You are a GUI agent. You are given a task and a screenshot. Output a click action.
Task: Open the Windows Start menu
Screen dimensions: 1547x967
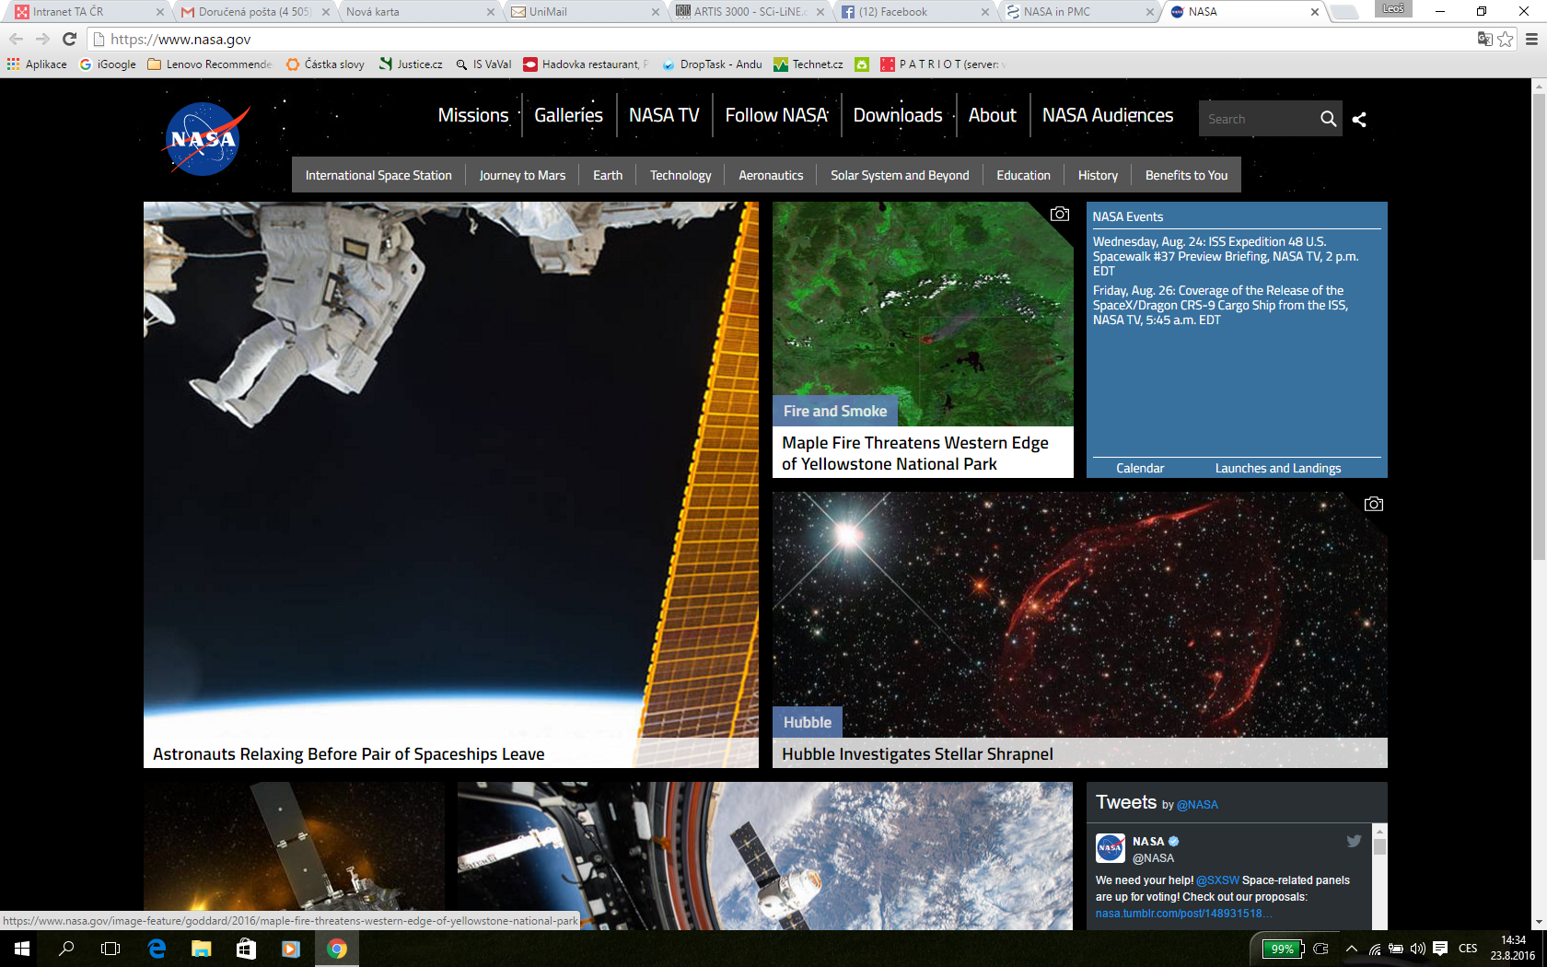click(22, 949)
